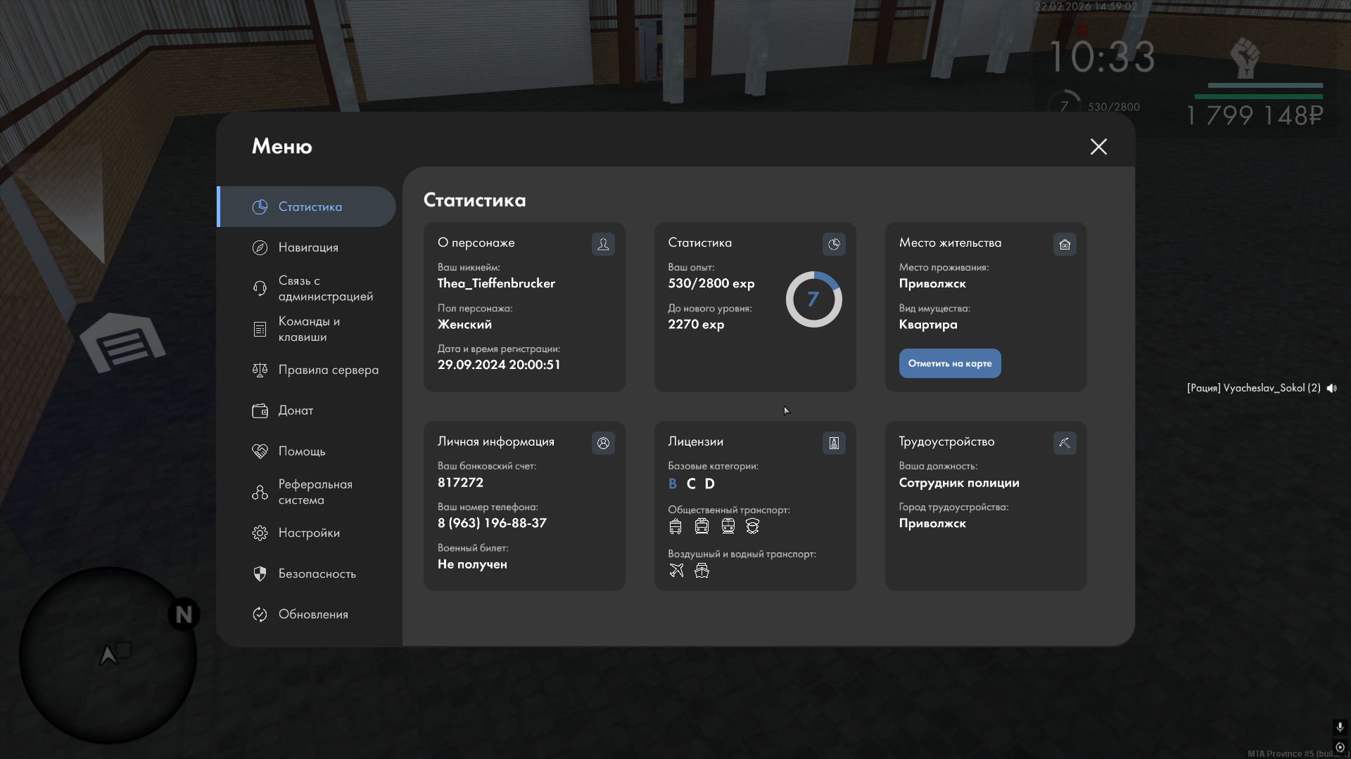Image resolution: width=1351 pixels, height=759 pixels.
Task: Open the Безопасность section
Action: (316, 573)
